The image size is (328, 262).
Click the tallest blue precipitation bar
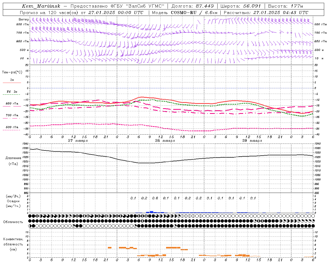pos(151,212)
